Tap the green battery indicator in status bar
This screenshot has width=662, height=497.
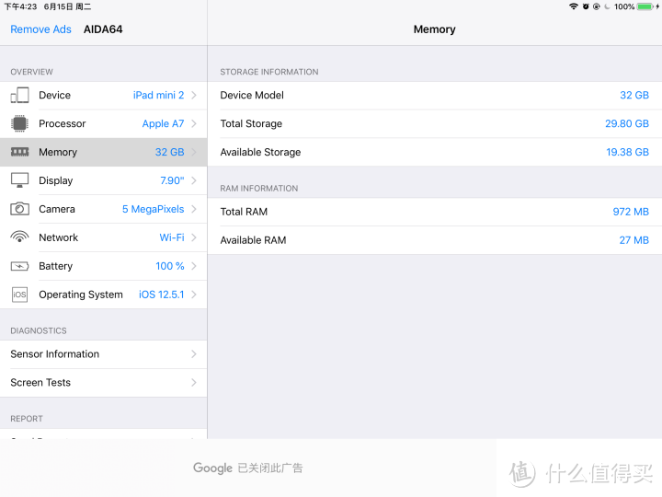(x=645, y=6)
